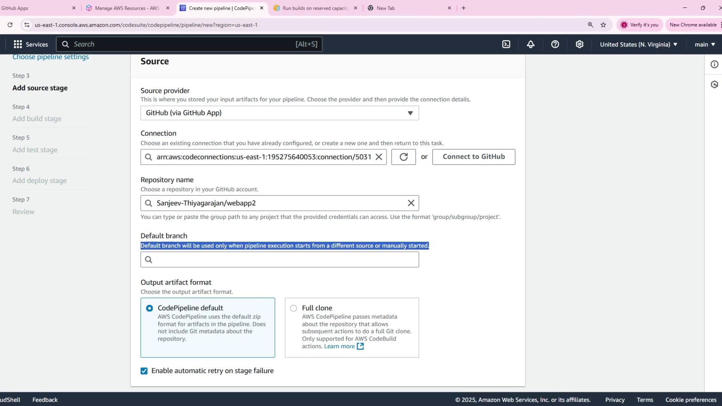Click the Verify it's you profile button
Image resolution: width=722 pixels, height=406 pixels.
[639, 25]
